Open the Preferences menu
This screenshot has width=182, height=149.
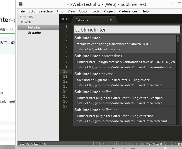tap(128, 11)
